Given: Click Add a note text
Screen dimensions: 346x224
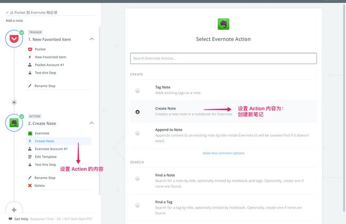Looking at the screenshot, I should pyautogui.click(x=14, y=21).
